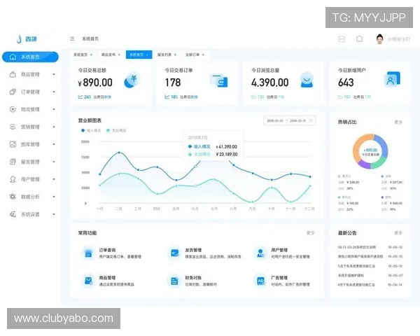Click the 广告管理 AD icon
The height and width of the screenshot is (336, 420).
pos(260,281)
